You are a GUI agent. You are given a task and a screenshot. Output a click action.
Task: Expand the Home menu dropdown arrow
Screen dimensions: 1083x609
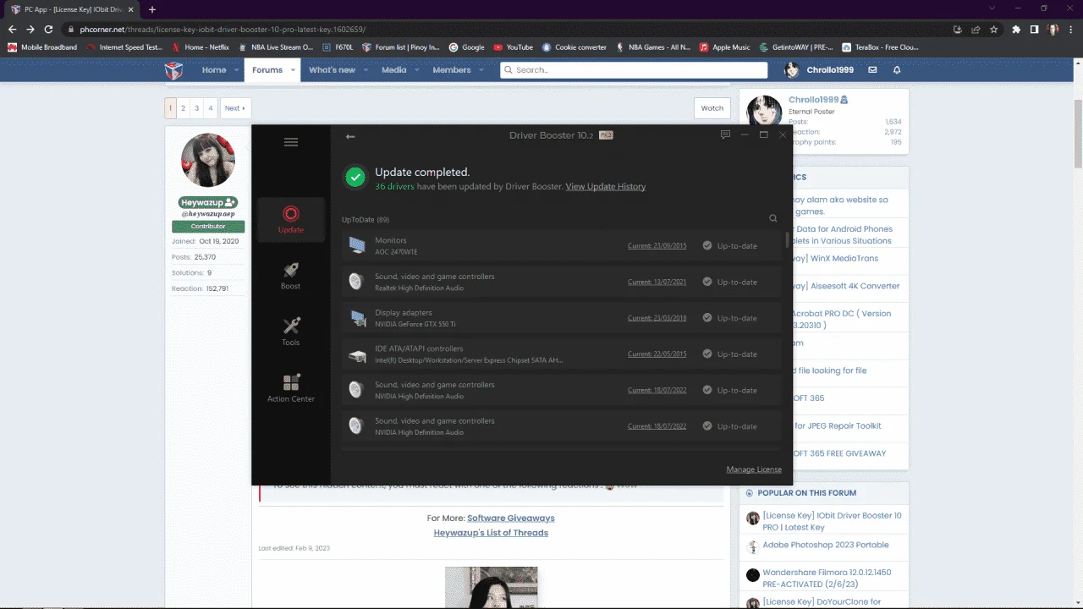tap(236, 70)
